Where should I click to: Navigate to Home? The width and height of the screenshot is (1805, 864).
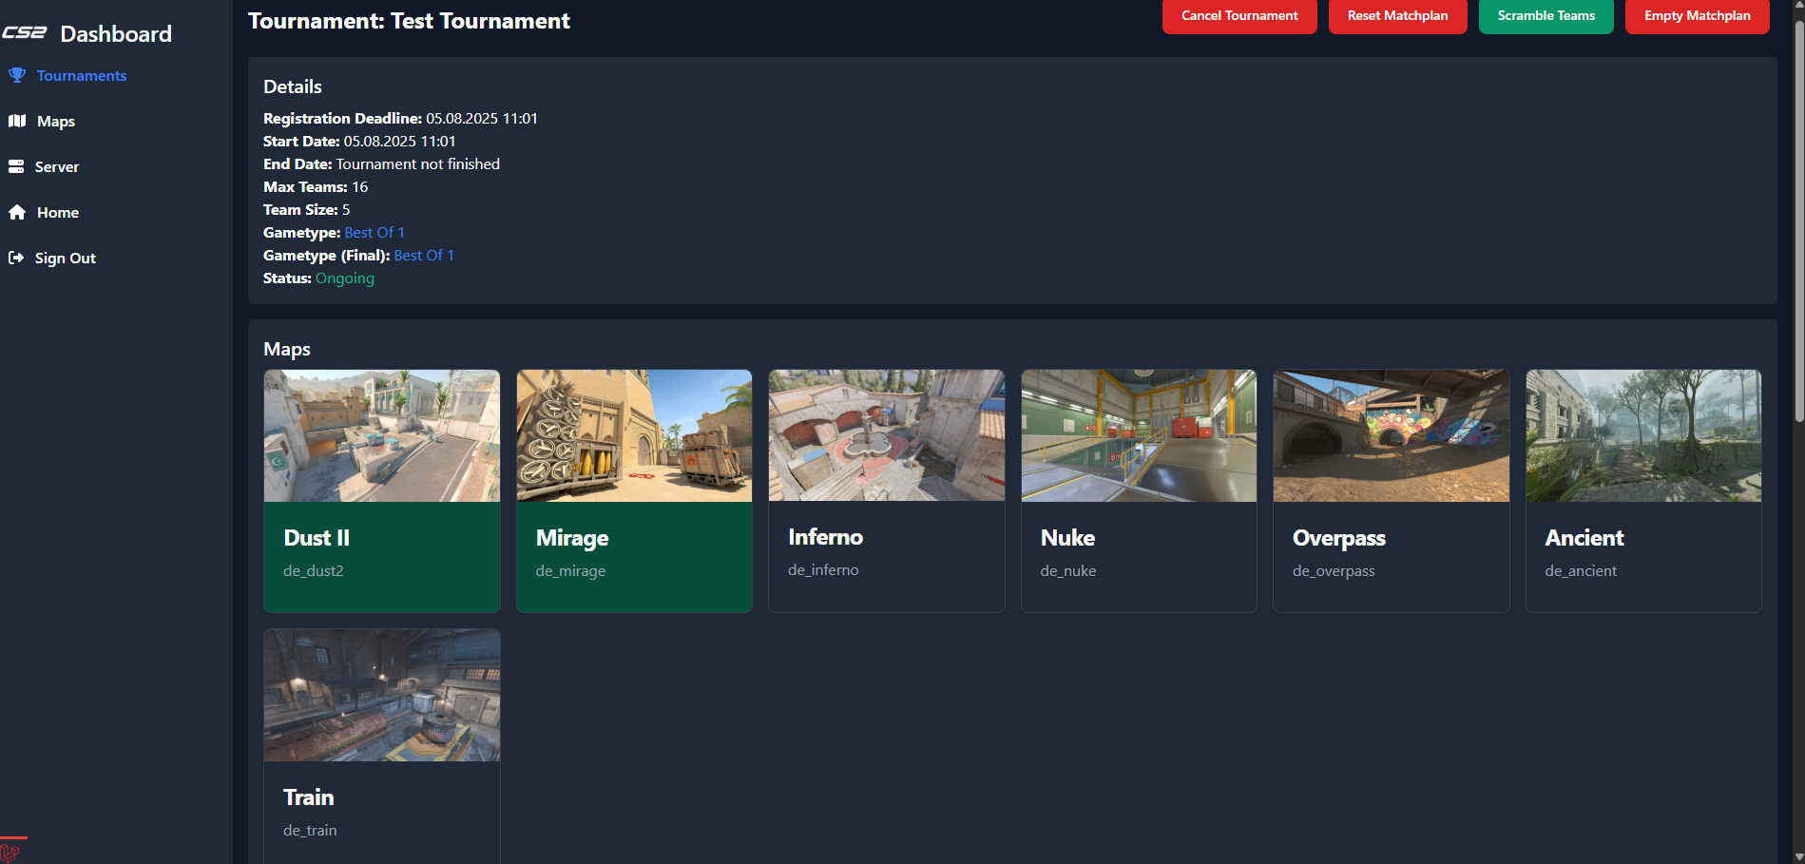[x=58, y=212]
